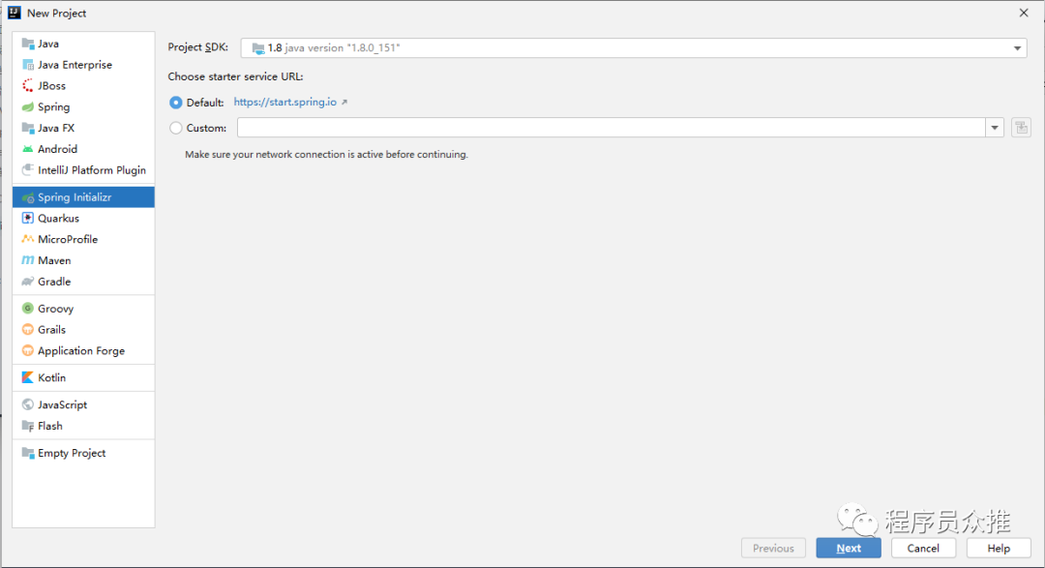Screen dimensions: 1045x568
Task: Click the IntelliJ Platform Plugin icon
Action: [28, 170]
